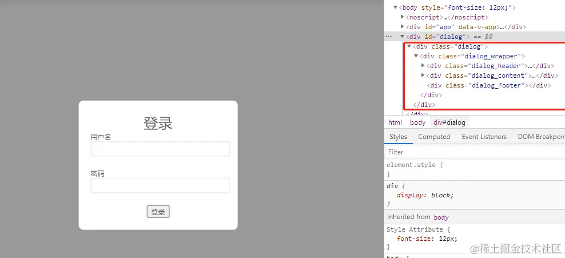Select the html breadcrumb

395,122
